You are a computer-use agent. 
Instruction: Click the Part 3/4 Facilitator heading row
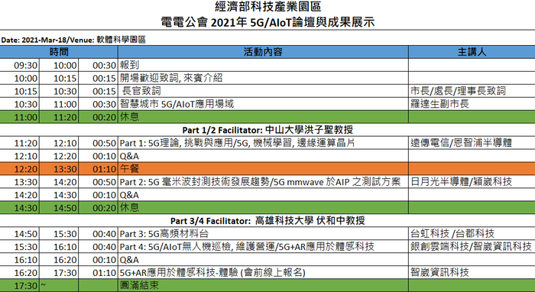pos(267,221)
